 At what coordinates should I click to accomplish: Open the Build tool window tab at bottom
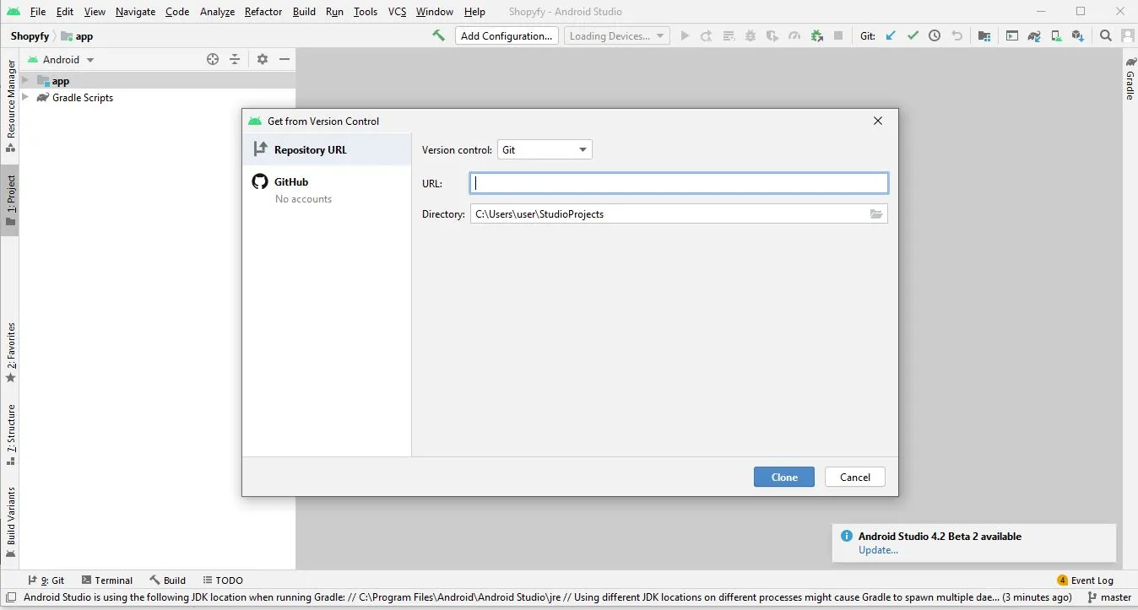tap(167, 580)
